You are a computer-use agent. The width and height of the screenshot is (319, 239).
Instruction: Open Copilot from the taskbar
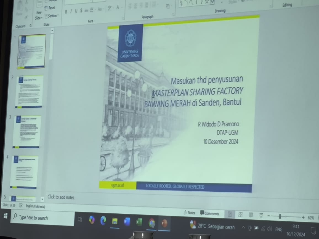point(92,220)
